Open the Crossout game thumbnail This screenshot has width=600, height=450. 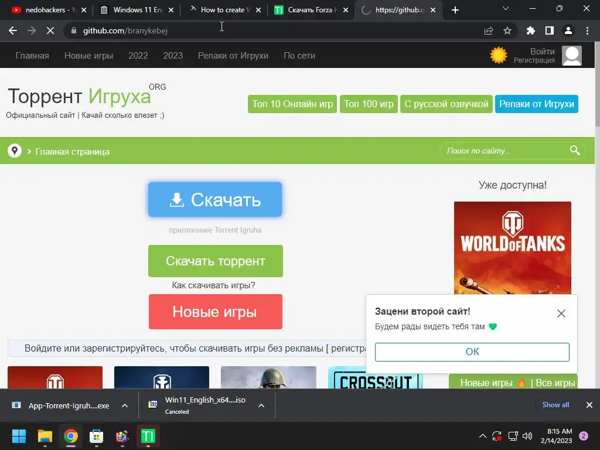point(375,378)
